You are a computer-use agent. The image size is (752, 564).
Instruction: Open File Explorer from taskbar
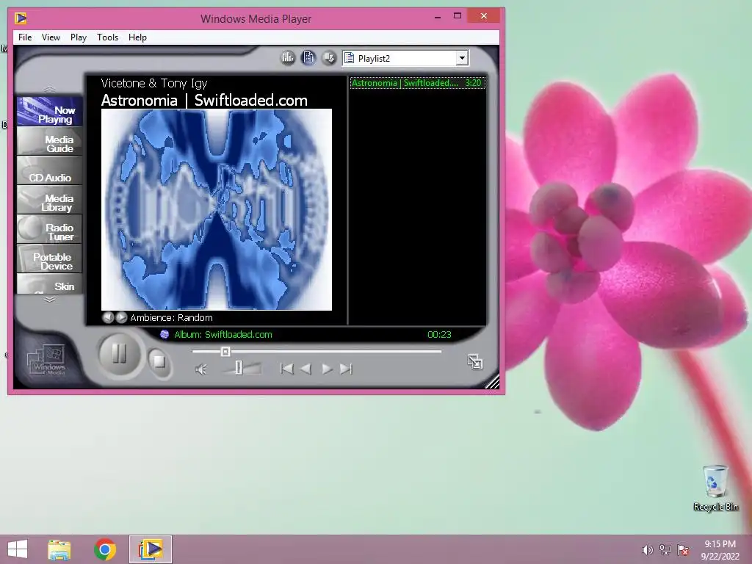coord(59,549)
